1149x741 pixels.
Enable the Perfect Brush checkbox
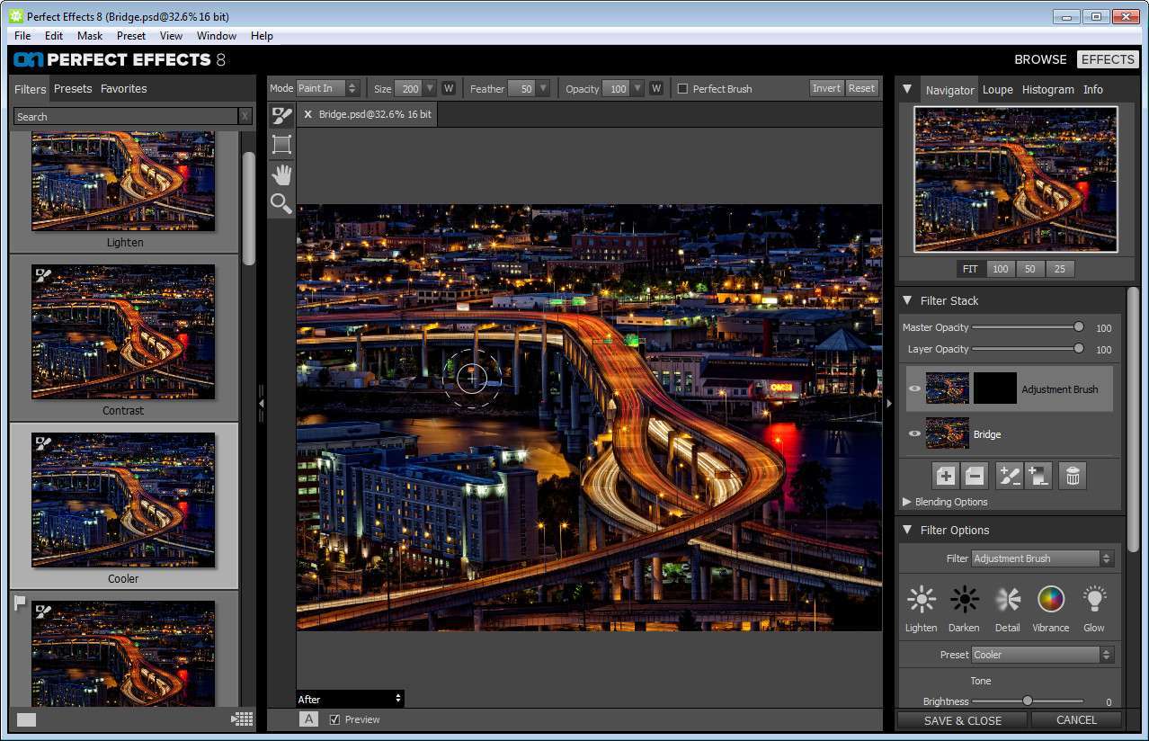pyautogui.click(x=683, y=89)
